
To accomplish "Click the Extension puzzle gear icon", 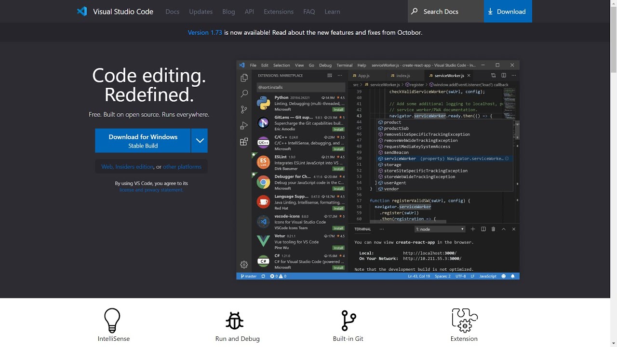I will (x=465, y=320).
